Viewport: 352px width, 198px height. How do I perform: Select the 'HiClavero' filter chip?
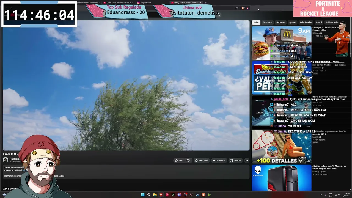pos(280,22)
